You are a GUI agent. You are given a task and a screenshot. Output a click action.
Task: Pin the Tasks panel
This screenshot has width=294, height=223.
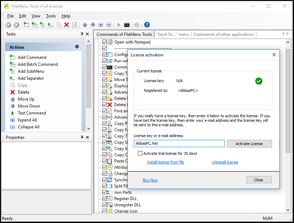pos(82,34)
